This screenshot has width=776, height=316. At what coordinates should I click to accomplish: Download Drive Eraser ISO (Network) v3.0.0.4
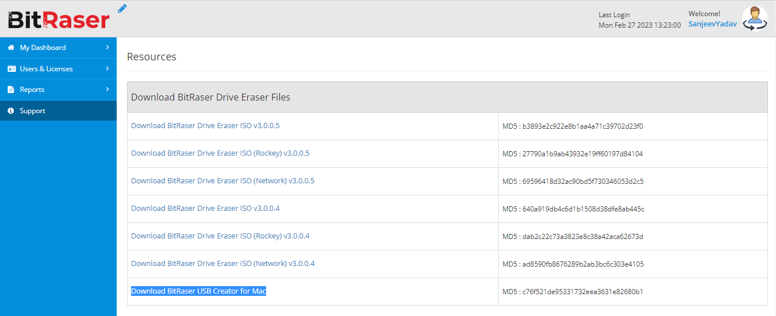pyautogui.click(x=222, y=263)
